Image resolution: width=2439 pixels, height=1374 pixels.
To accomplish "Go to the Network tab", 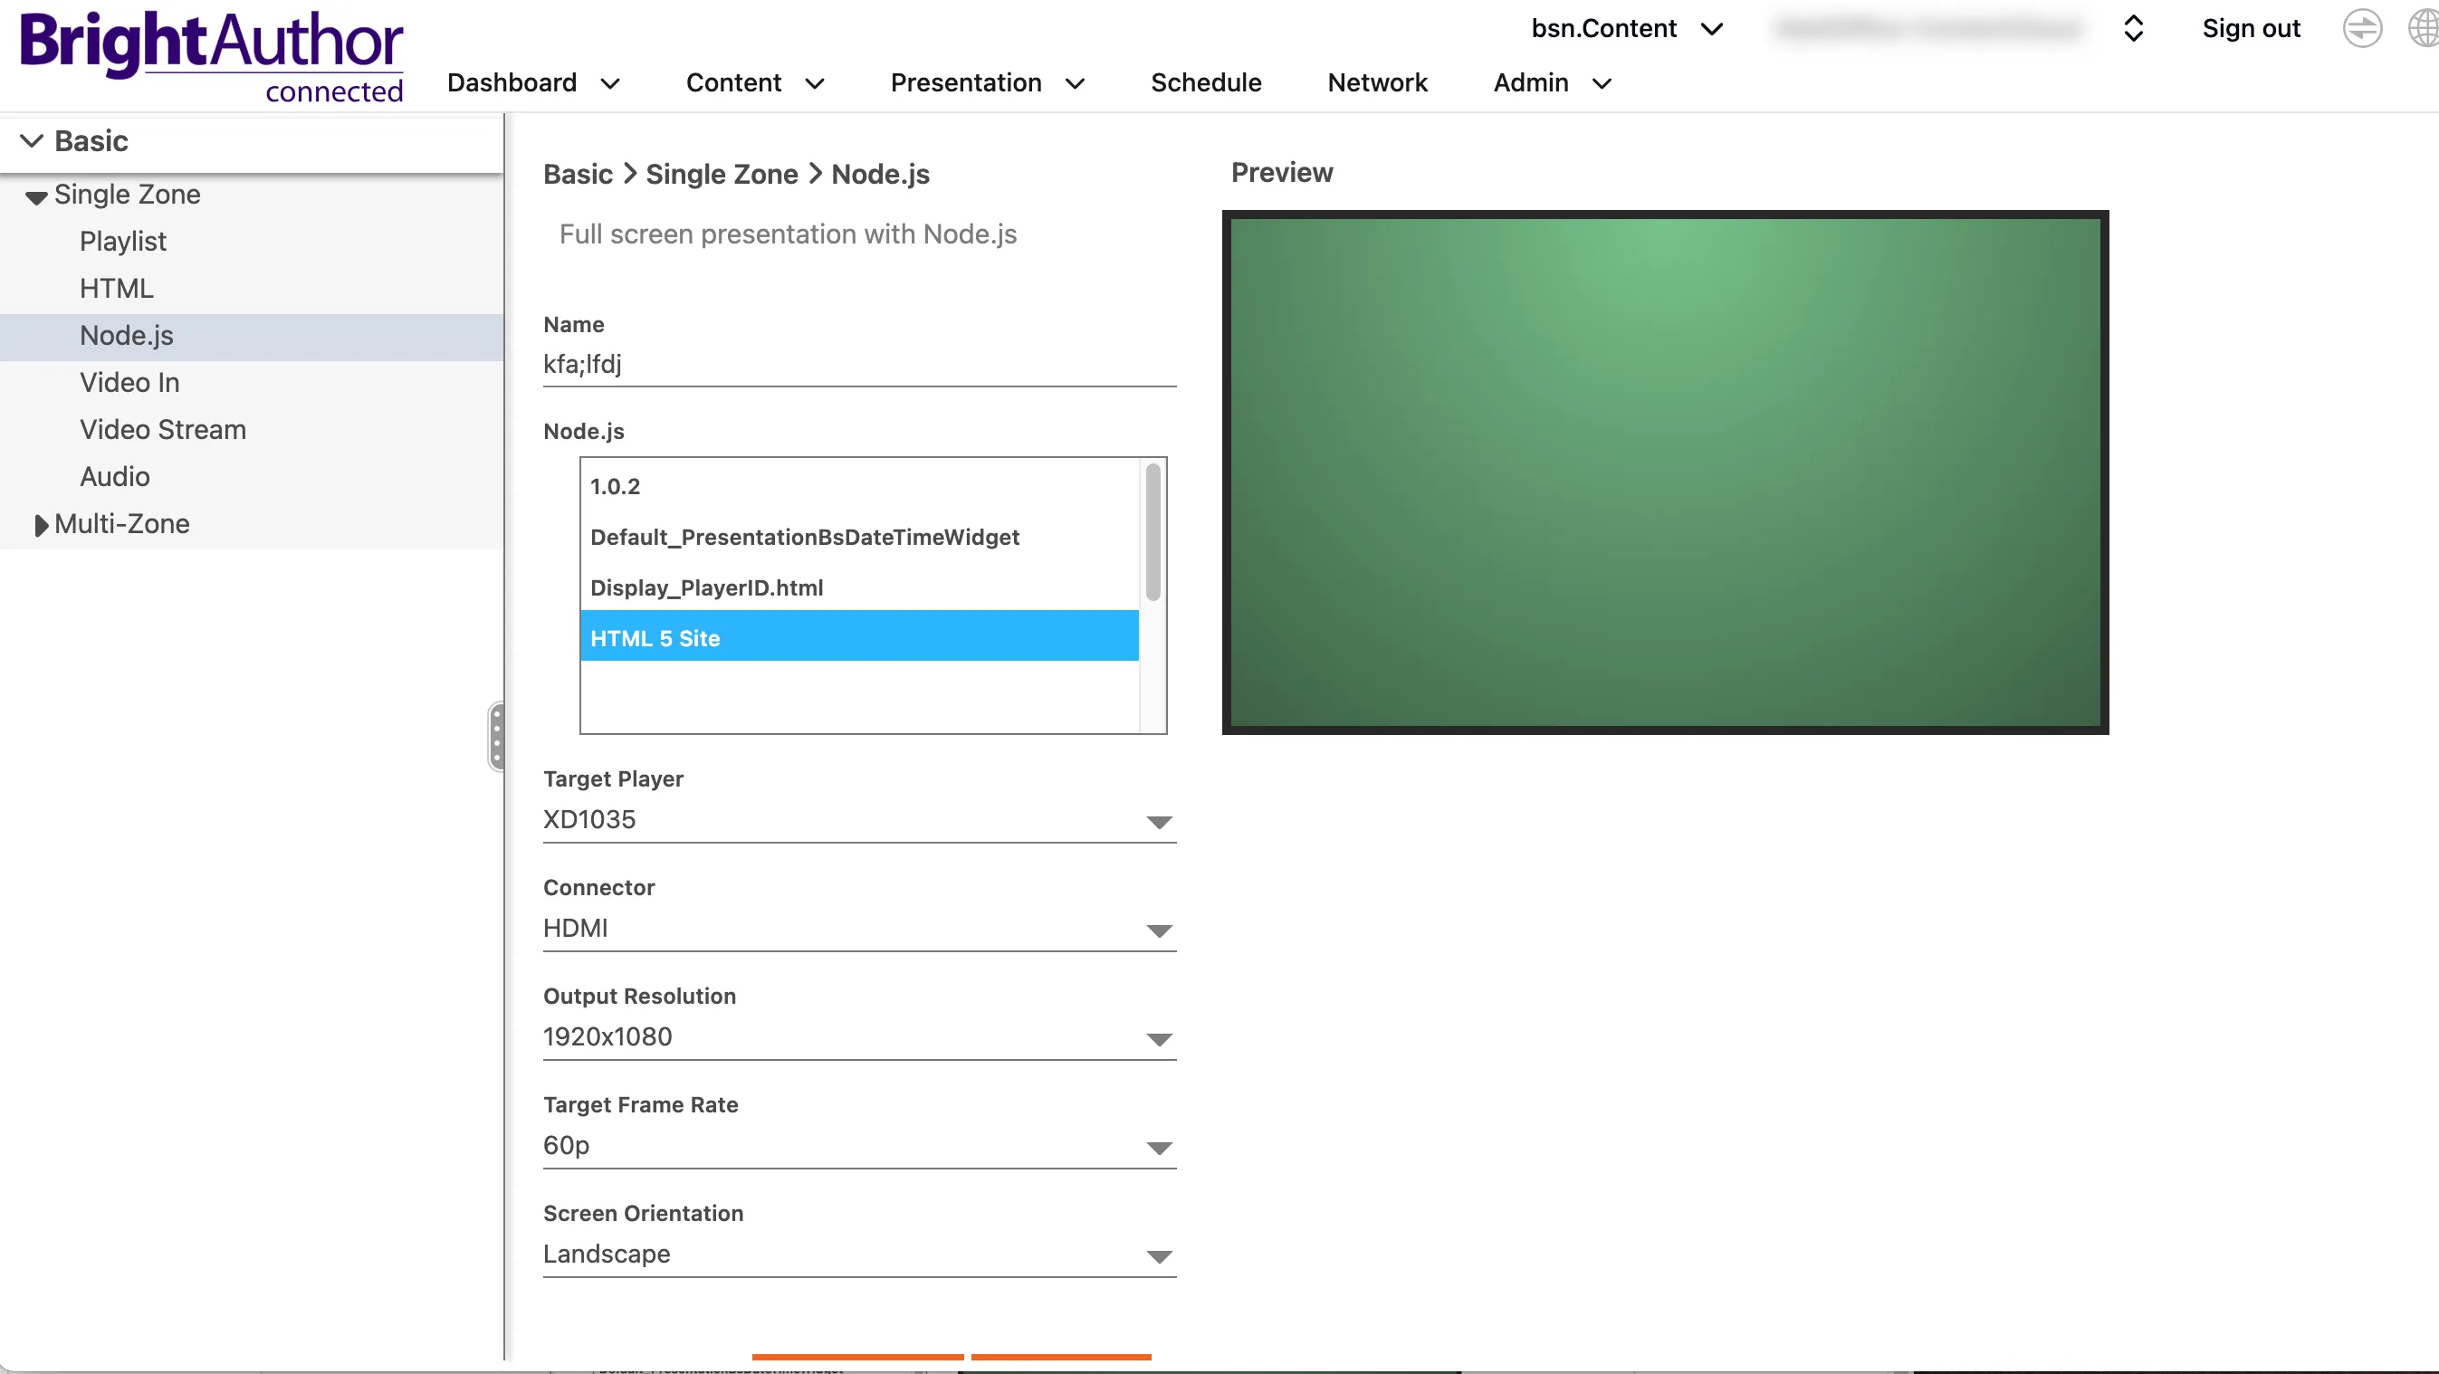I will [1377, 83].
